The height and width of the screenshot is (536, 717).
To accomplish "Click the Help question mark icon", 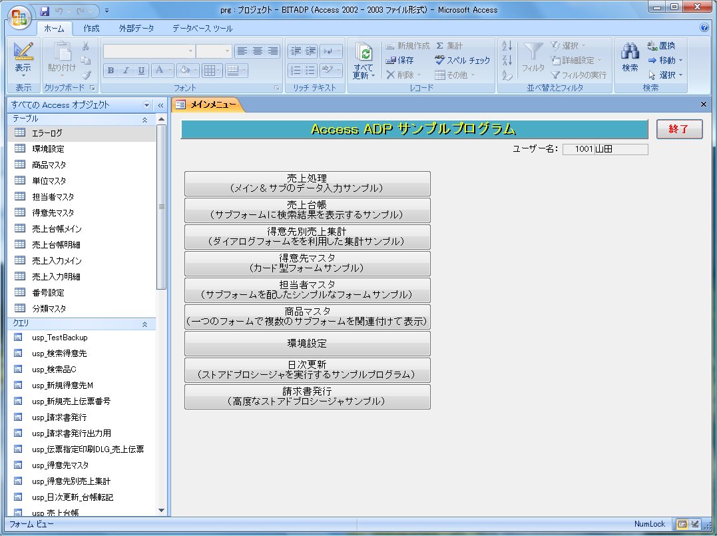I will pyautogui.click(x=704, y=27).
